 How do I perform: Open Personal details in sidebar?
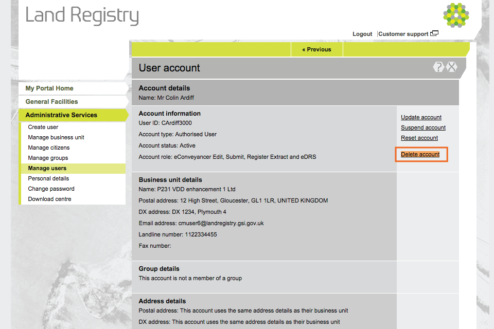(x=48, y=178)
